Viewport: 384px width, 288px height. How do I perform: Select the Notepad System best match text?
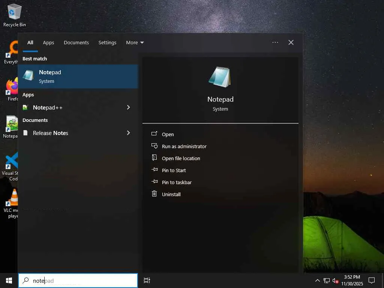point(50,76)
